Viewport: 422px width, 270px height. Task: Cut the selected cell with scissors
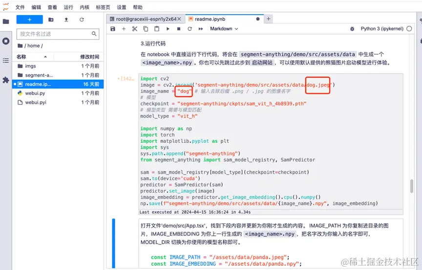point(135,29)
